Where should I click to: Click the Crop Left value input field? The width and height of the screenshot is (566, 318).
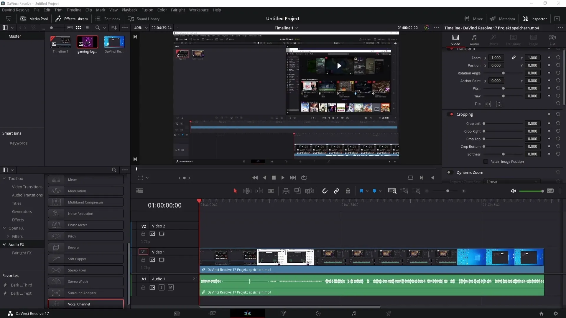533,123
